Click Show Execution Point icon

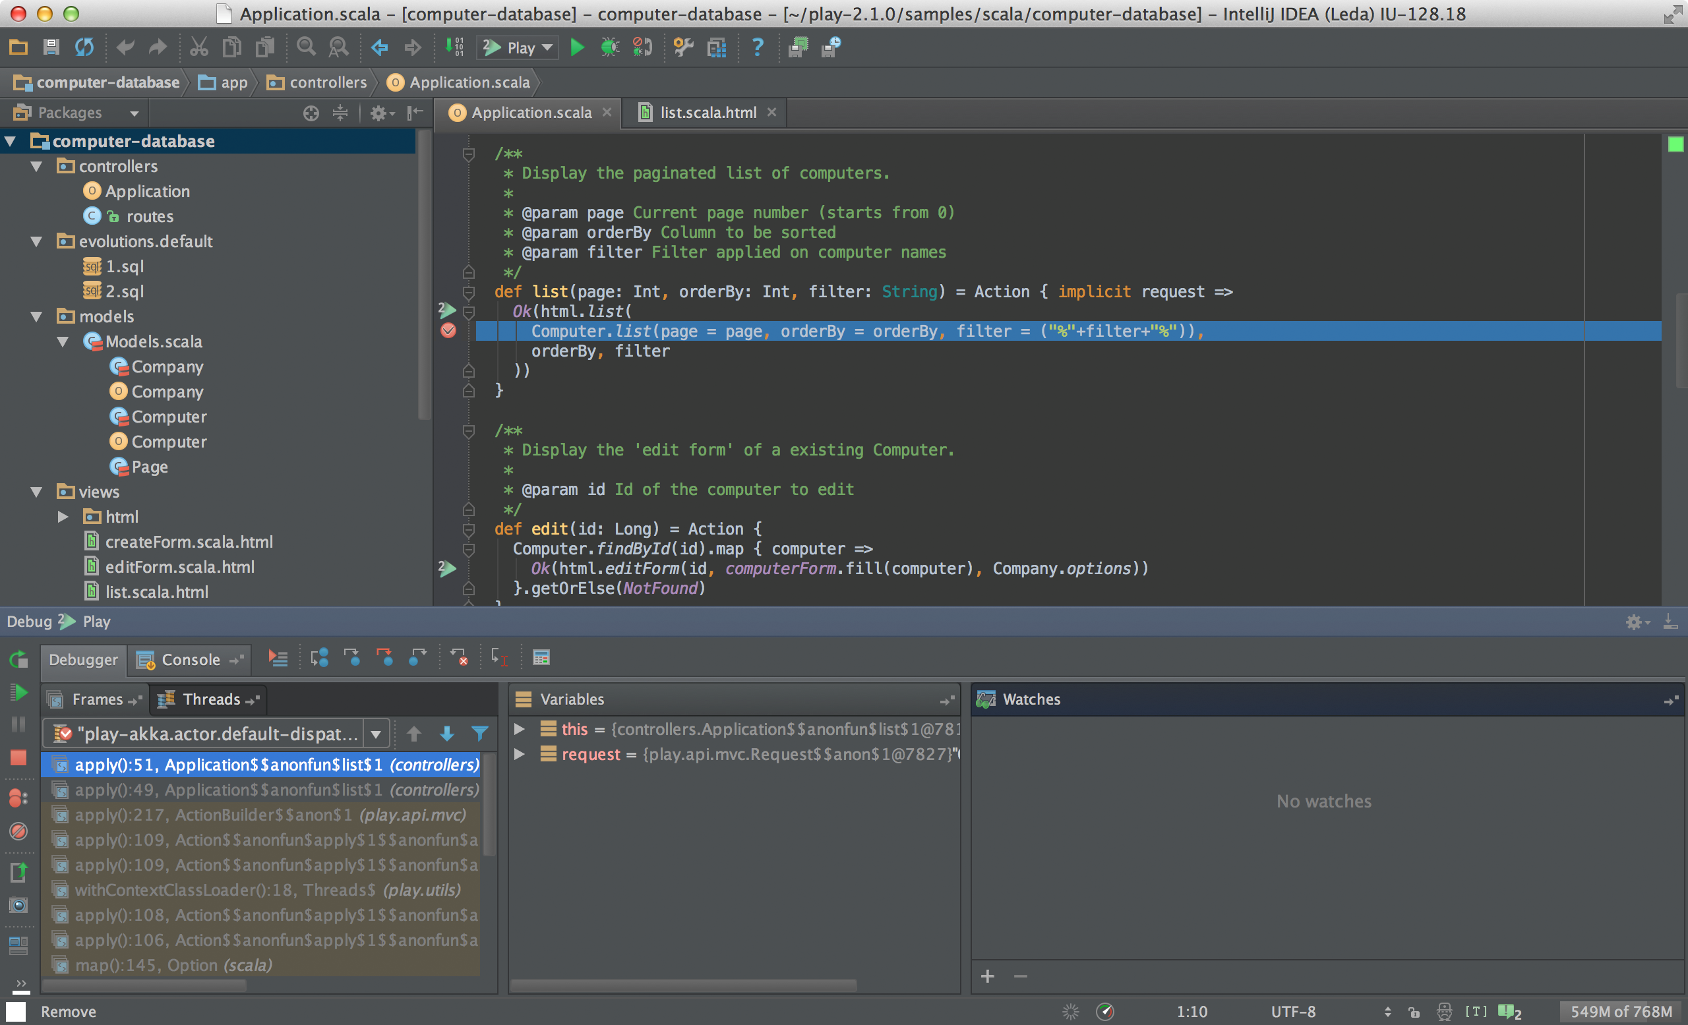coord(278,658)
